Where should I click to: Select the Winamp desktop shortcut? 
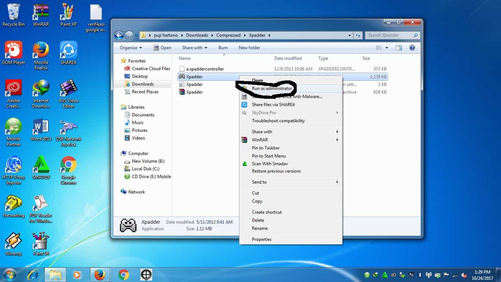point(14,244)
